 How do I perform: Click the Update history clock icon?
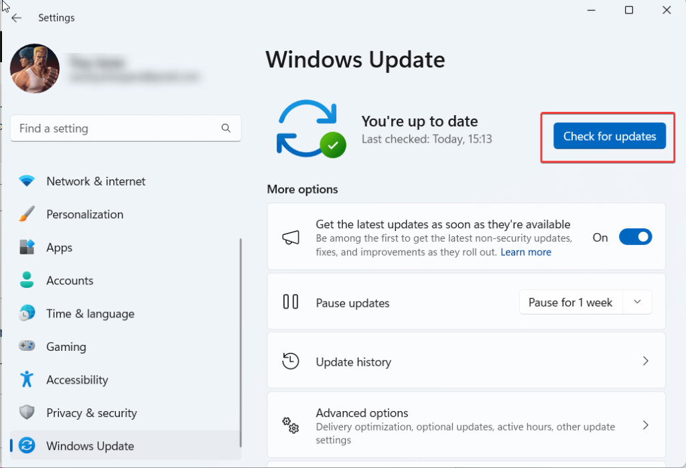[x=290, y=362]
